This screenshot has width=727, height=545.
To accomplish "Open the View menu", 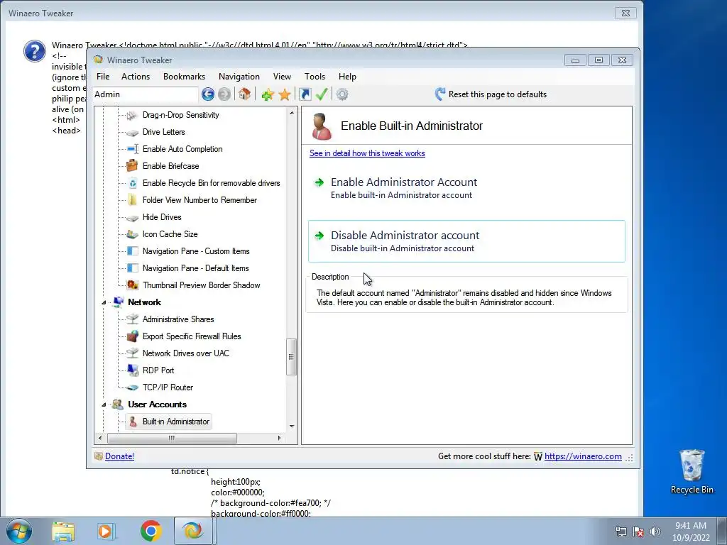I will tap(282, 77).
